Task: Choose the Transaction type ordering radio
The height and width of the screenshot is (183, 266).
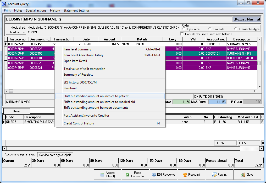Action: point(236,29)
